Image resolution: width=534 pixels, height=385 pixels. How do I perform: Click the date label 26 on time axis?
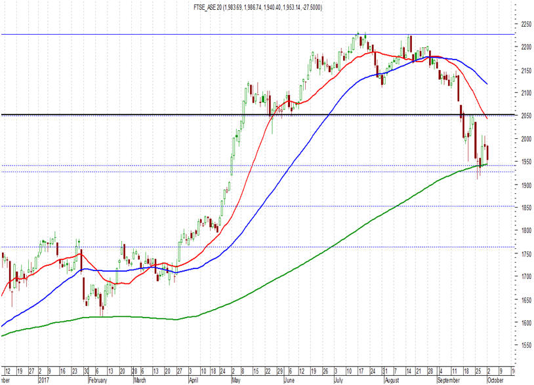coord(325,371)
